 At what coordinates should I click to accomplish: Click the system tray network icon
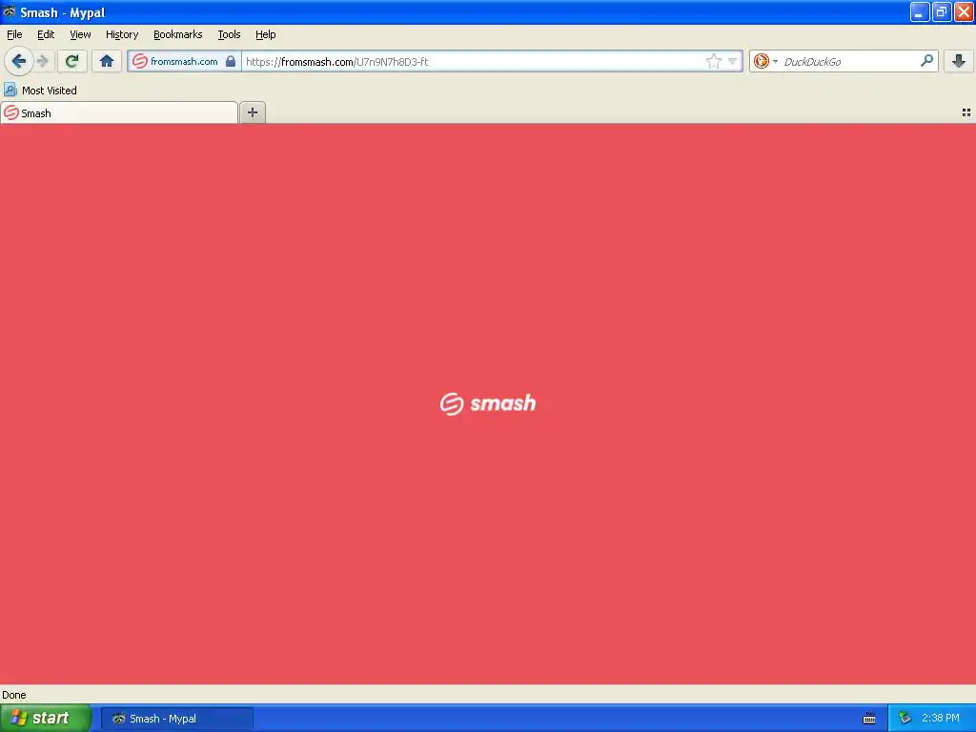pos(905,719)
